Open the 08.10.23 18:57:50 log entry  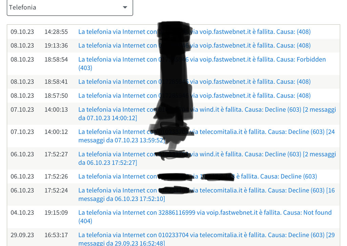pyautogui.click(x=194, y=96)
